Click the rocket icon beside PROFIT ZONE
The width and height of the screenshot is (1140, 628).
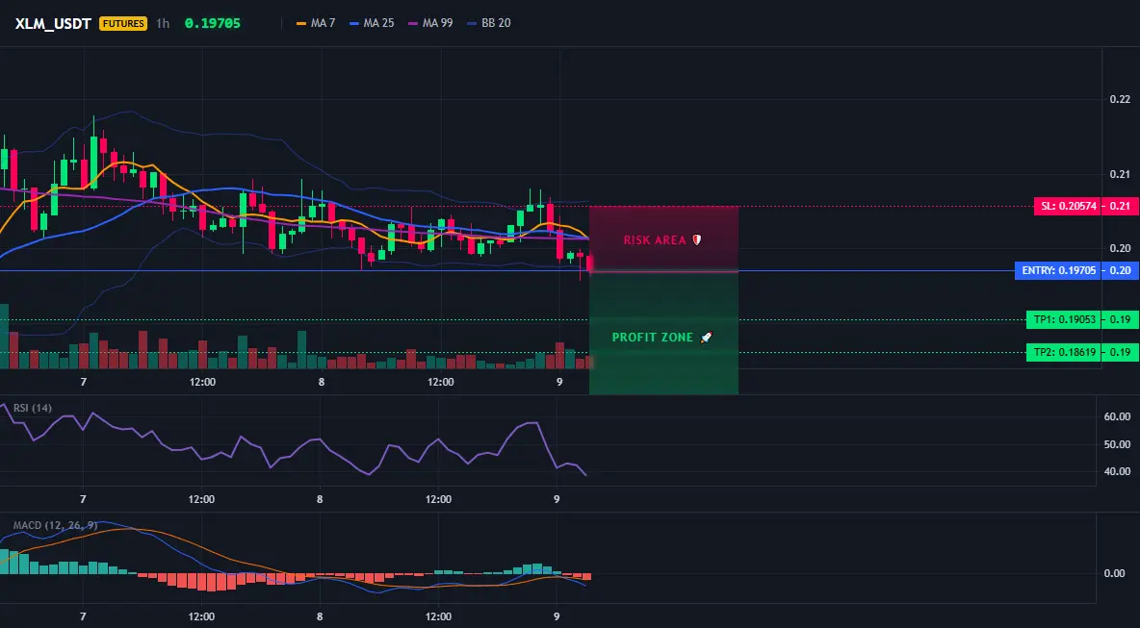point(706,338)
